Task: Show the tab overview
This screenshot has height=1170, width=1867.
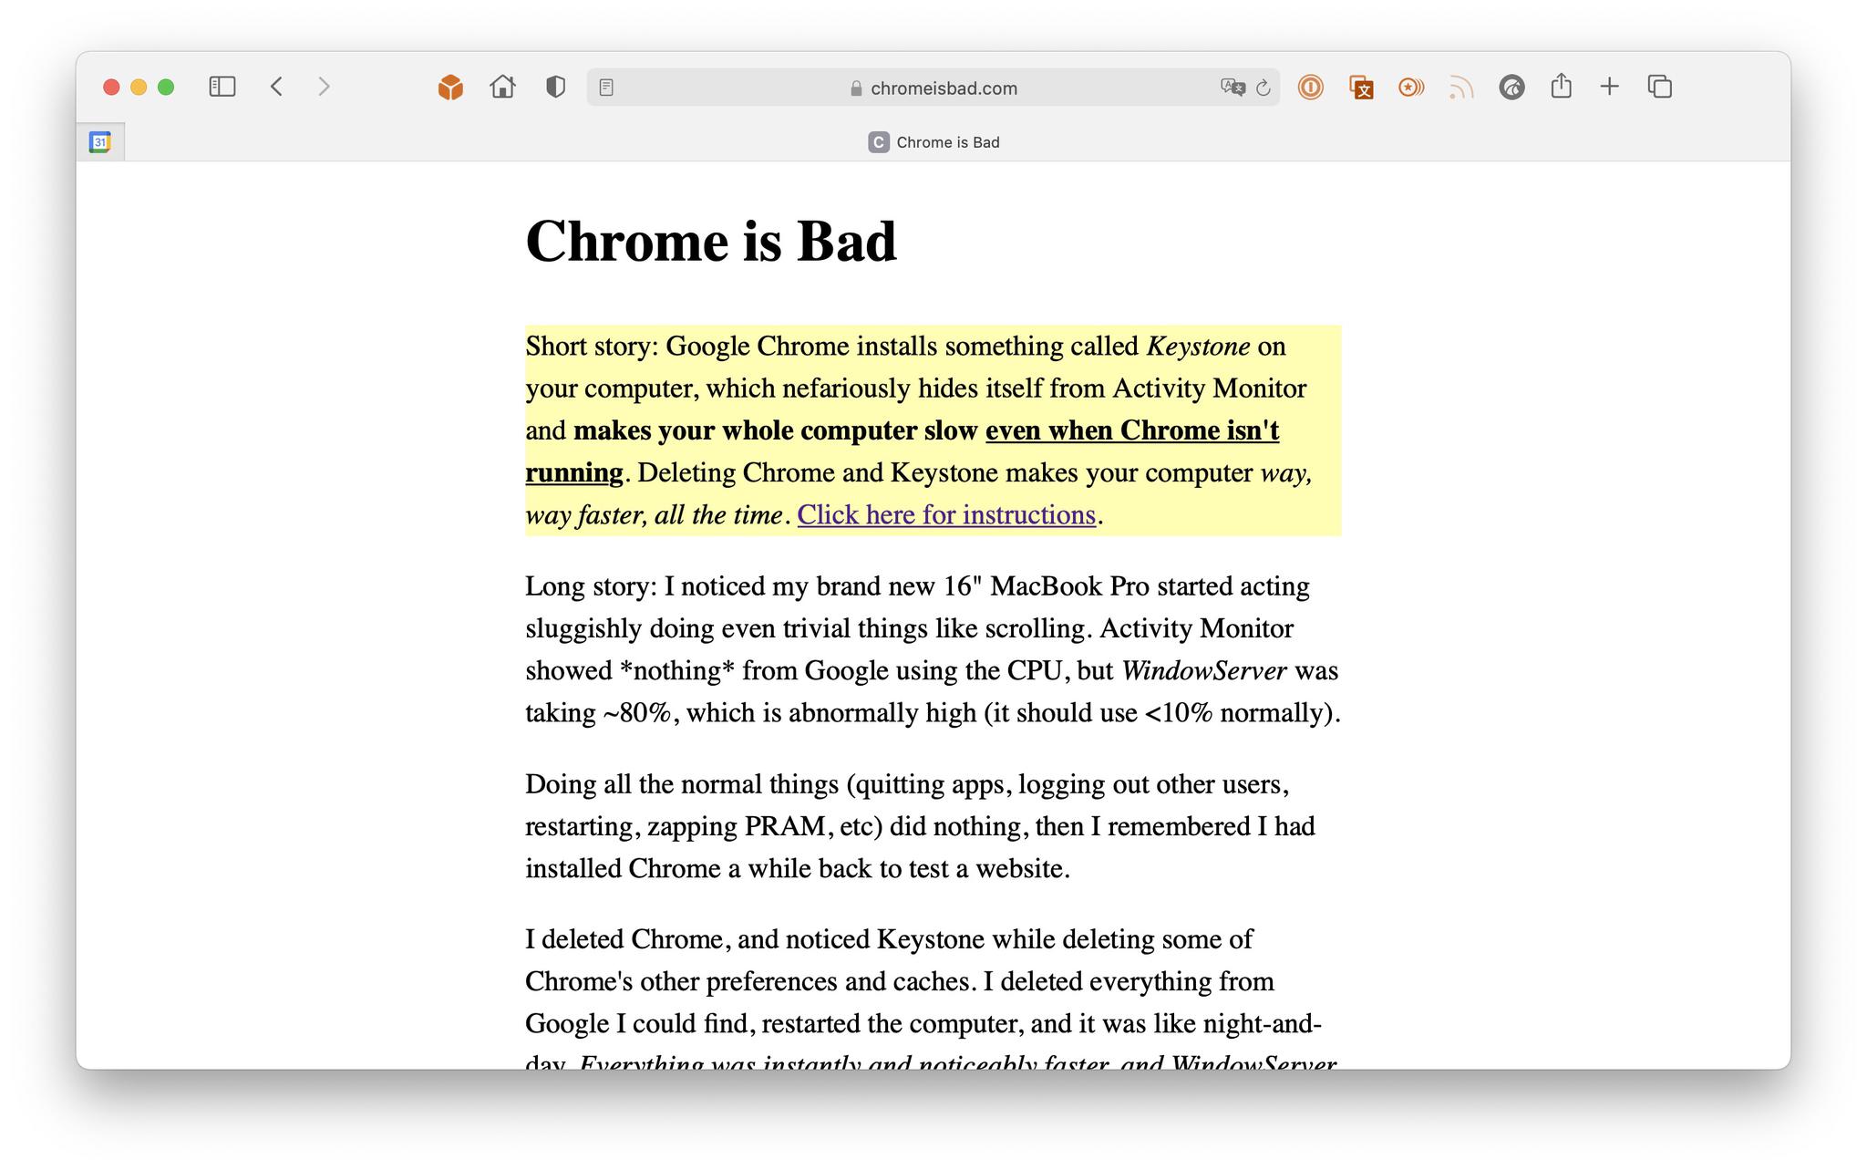Action: point(1660,87)
